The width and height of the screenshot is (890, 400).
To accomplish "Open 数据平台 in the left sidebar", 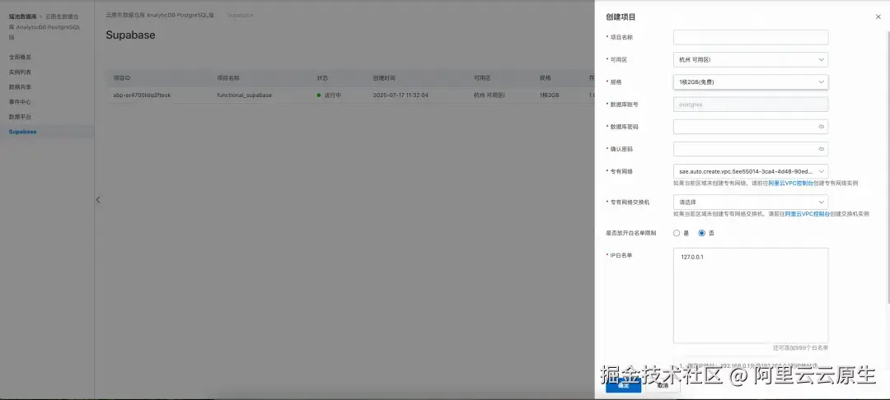I will pyautogui.click(x=21, y=117).
